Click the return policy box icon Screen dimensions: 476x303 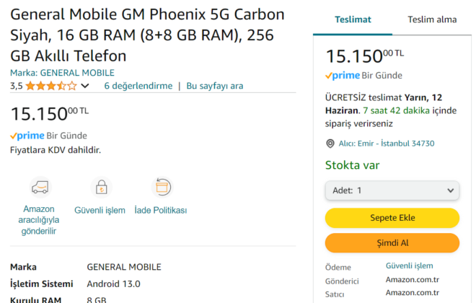[162, 188]
